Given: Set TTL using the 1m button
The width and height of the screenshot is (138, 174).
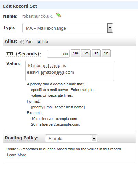Looking at the screenshot, I should [x=75, y=53].
